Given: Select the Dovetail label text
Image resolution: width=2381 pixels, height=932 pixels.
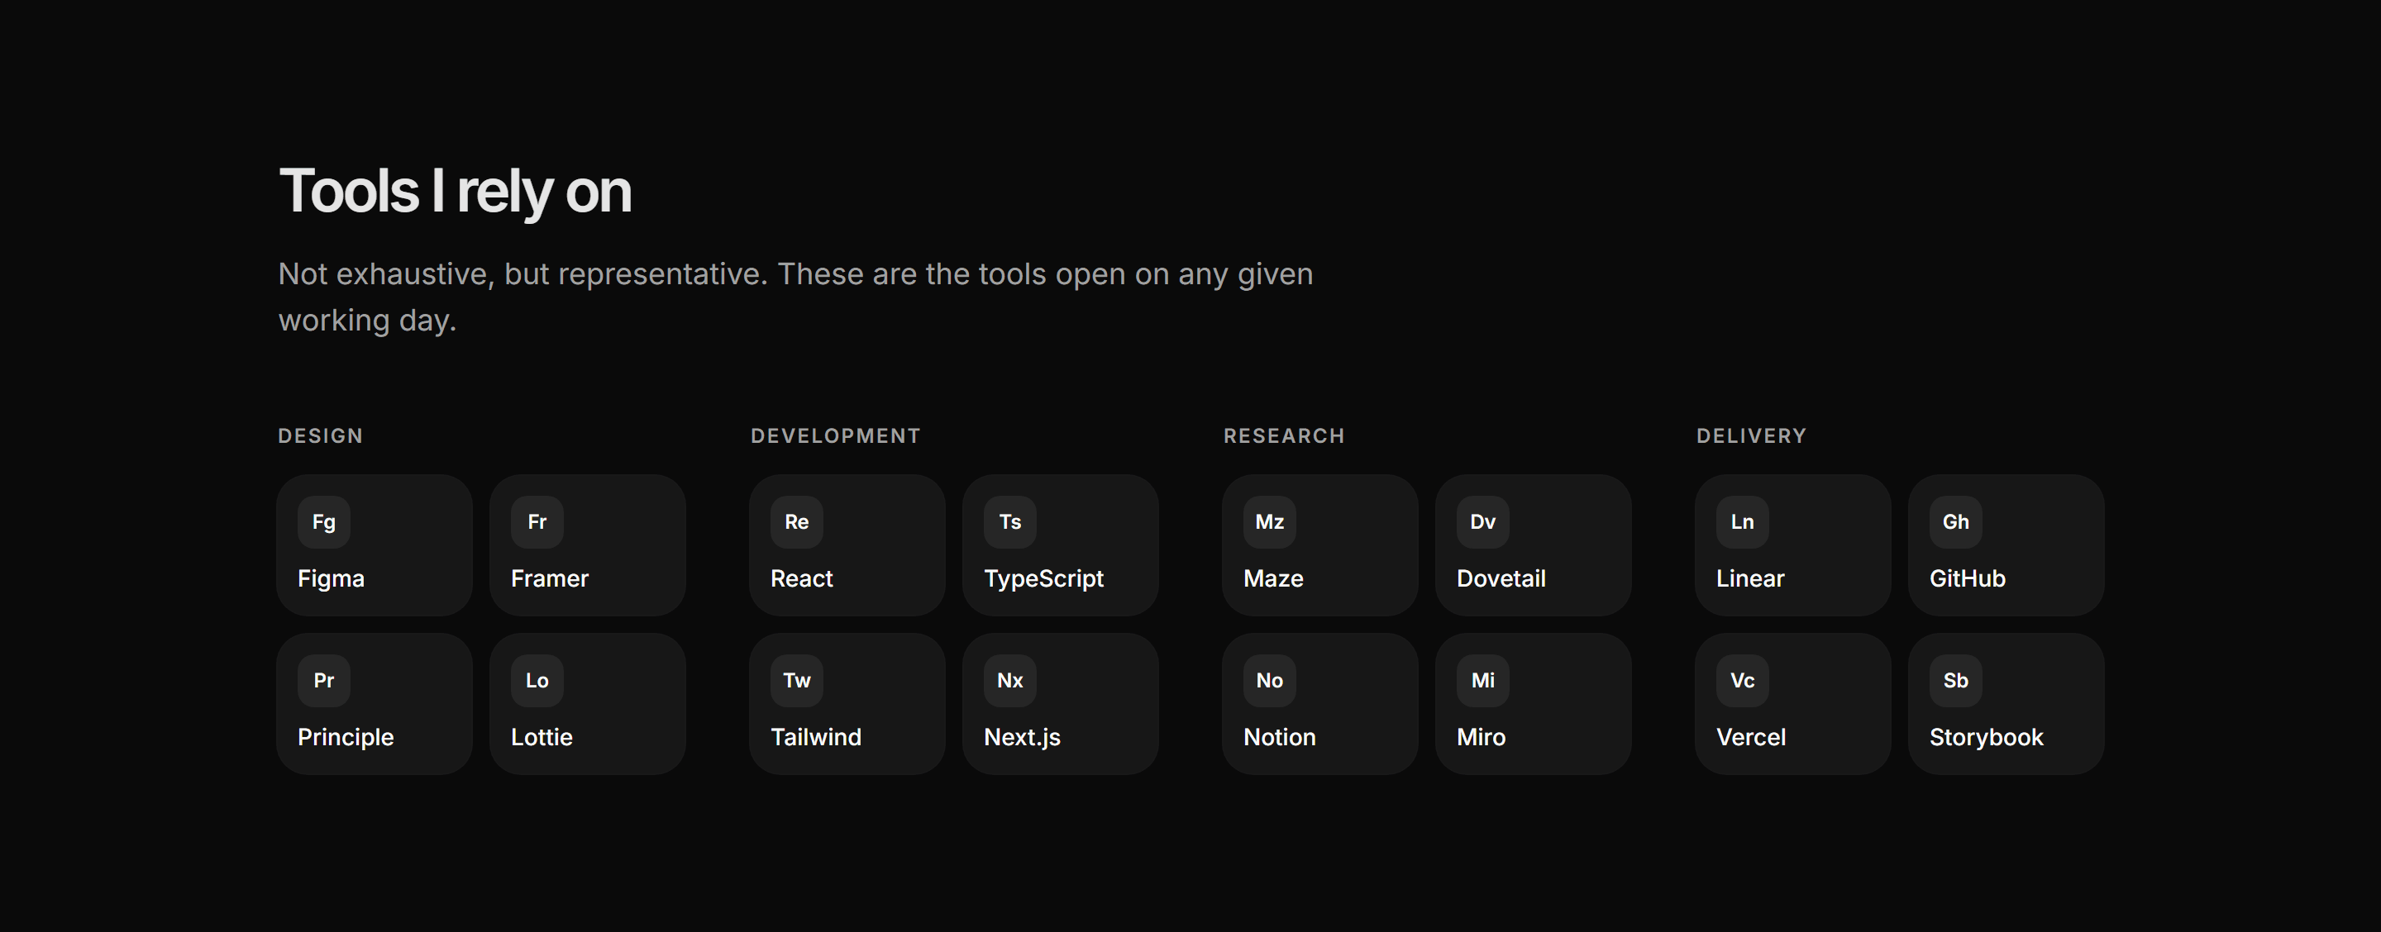Looking at the screenshot, I should 1501,579.
